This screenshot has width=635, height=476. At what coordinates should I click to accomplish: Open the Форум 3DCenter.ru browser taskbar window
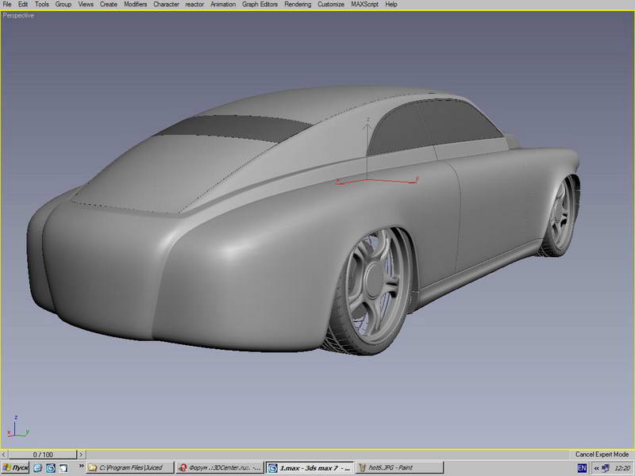coord(220,468)
